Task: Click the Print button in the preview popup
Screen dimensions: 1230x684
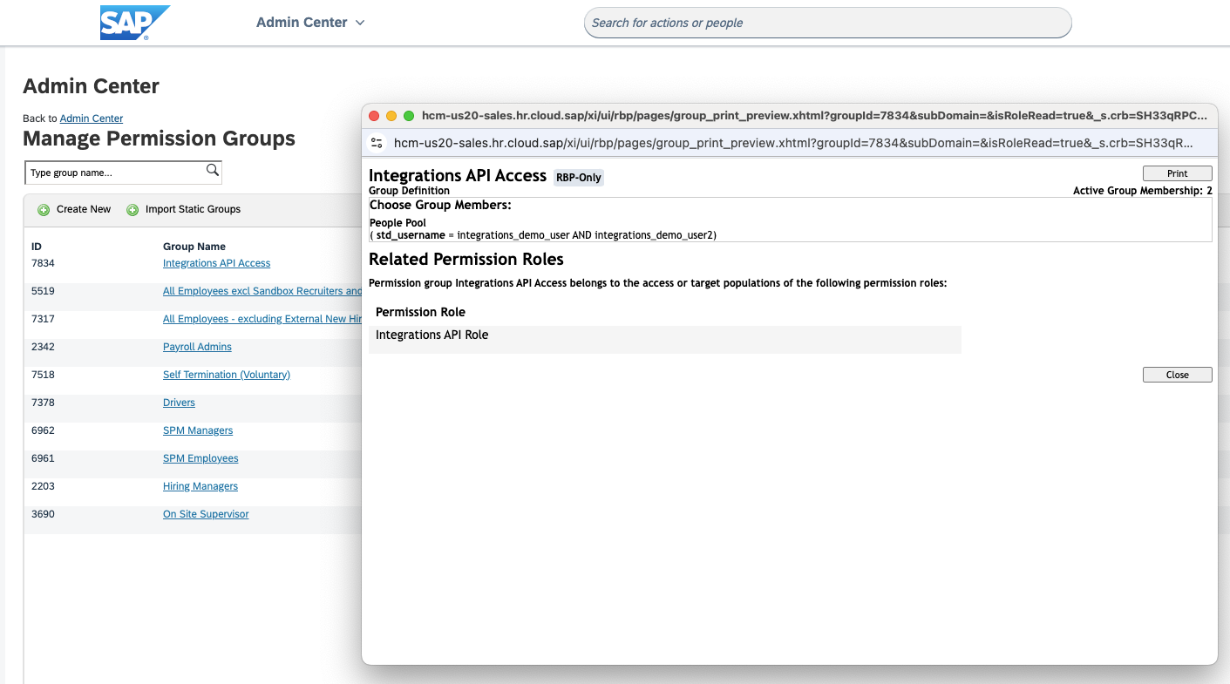Action: tap(1177, 173)
